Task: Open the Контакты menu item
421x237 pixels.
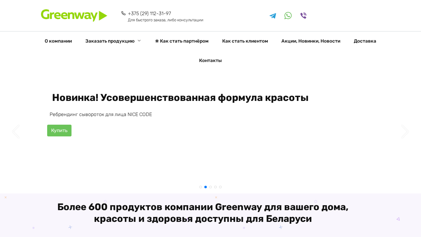Action: click(211, 60)
